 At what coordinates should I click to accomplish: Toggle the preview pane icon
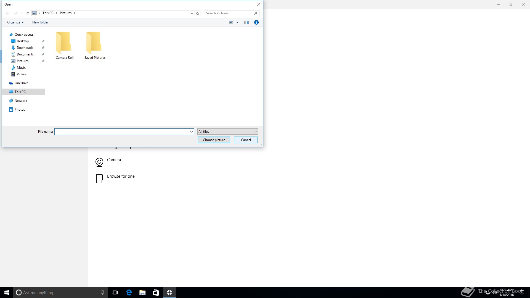(246, 22)
